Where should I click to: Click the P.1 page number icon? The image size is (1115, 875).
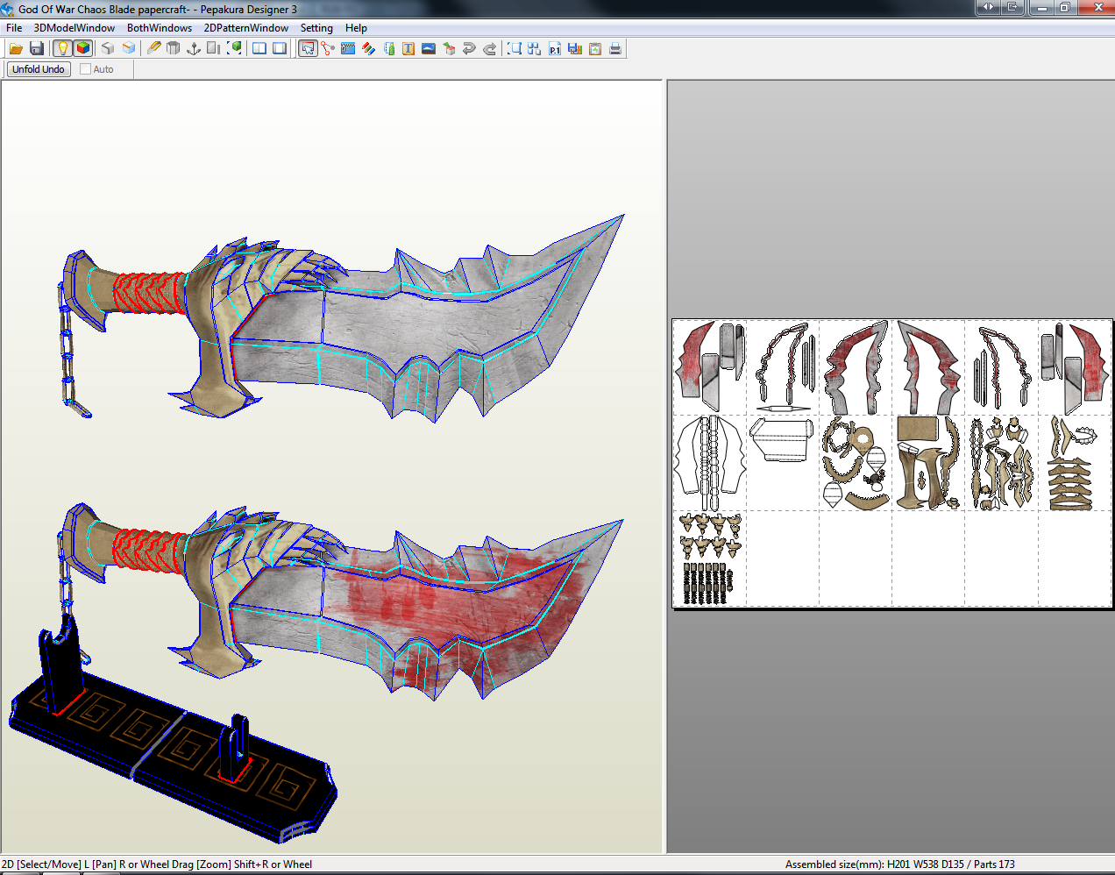555,48
